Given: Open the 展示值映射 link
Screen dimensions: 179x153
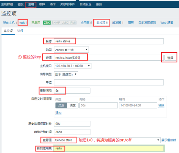Looking at the screenshot, I should [x=169, y=140].
